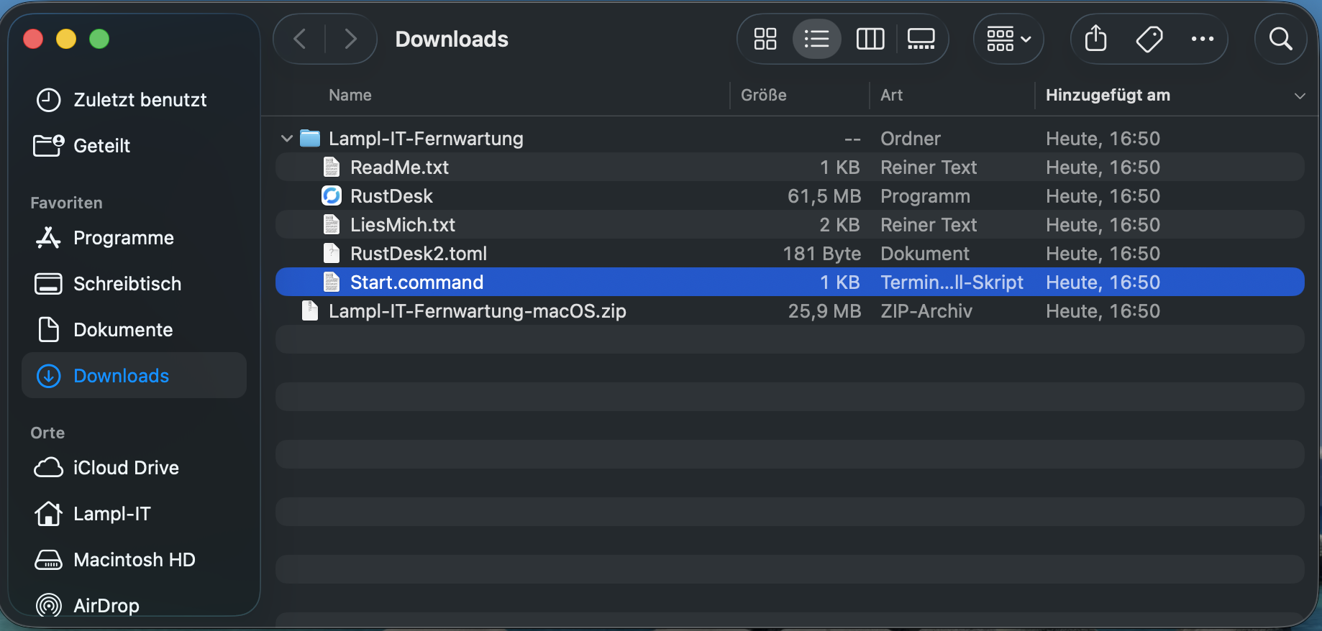The image size is (1322, 631).
Task: Go back with the left chevron
Action: click(300, 39)
